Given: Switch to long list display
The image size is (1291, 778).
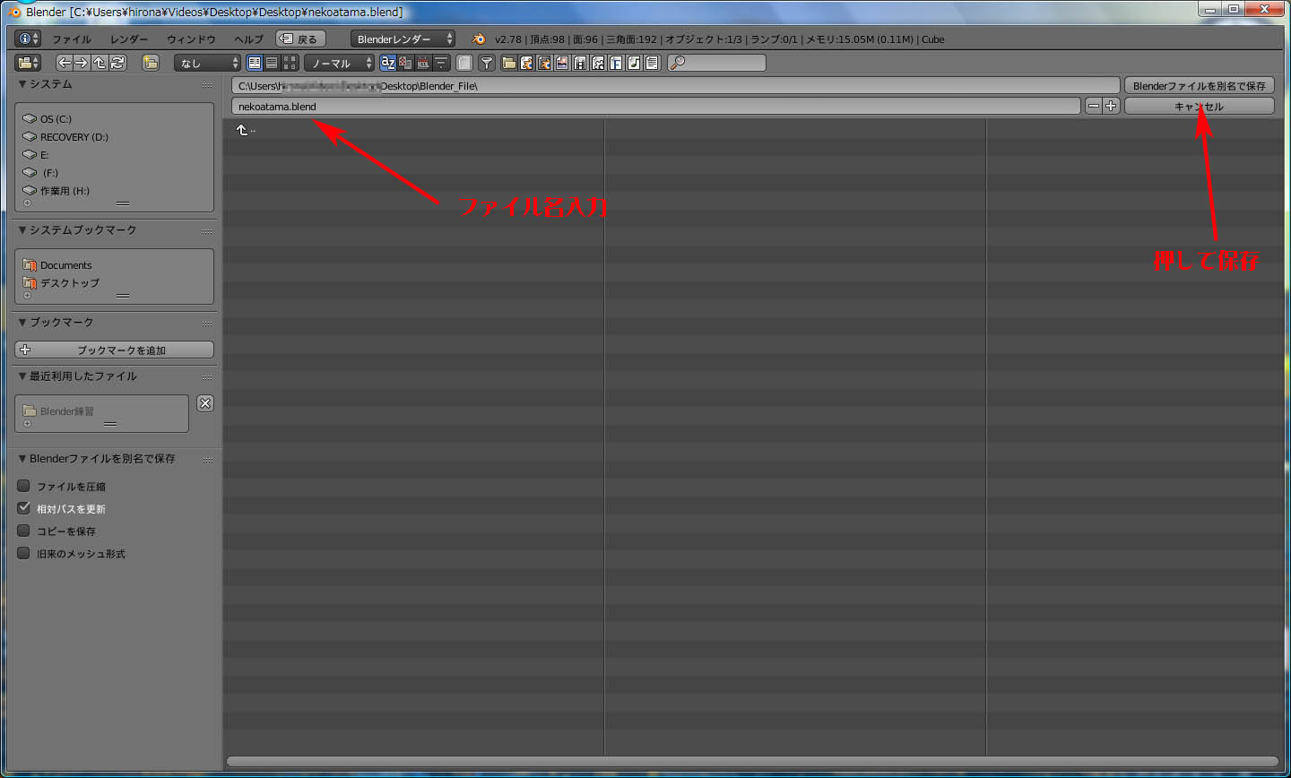Looking at the screenshot, I should pyautogui.click(x=272, y=63).
